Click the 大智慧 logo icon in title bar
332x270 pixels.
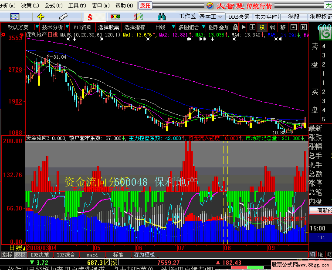pos(210,6)
